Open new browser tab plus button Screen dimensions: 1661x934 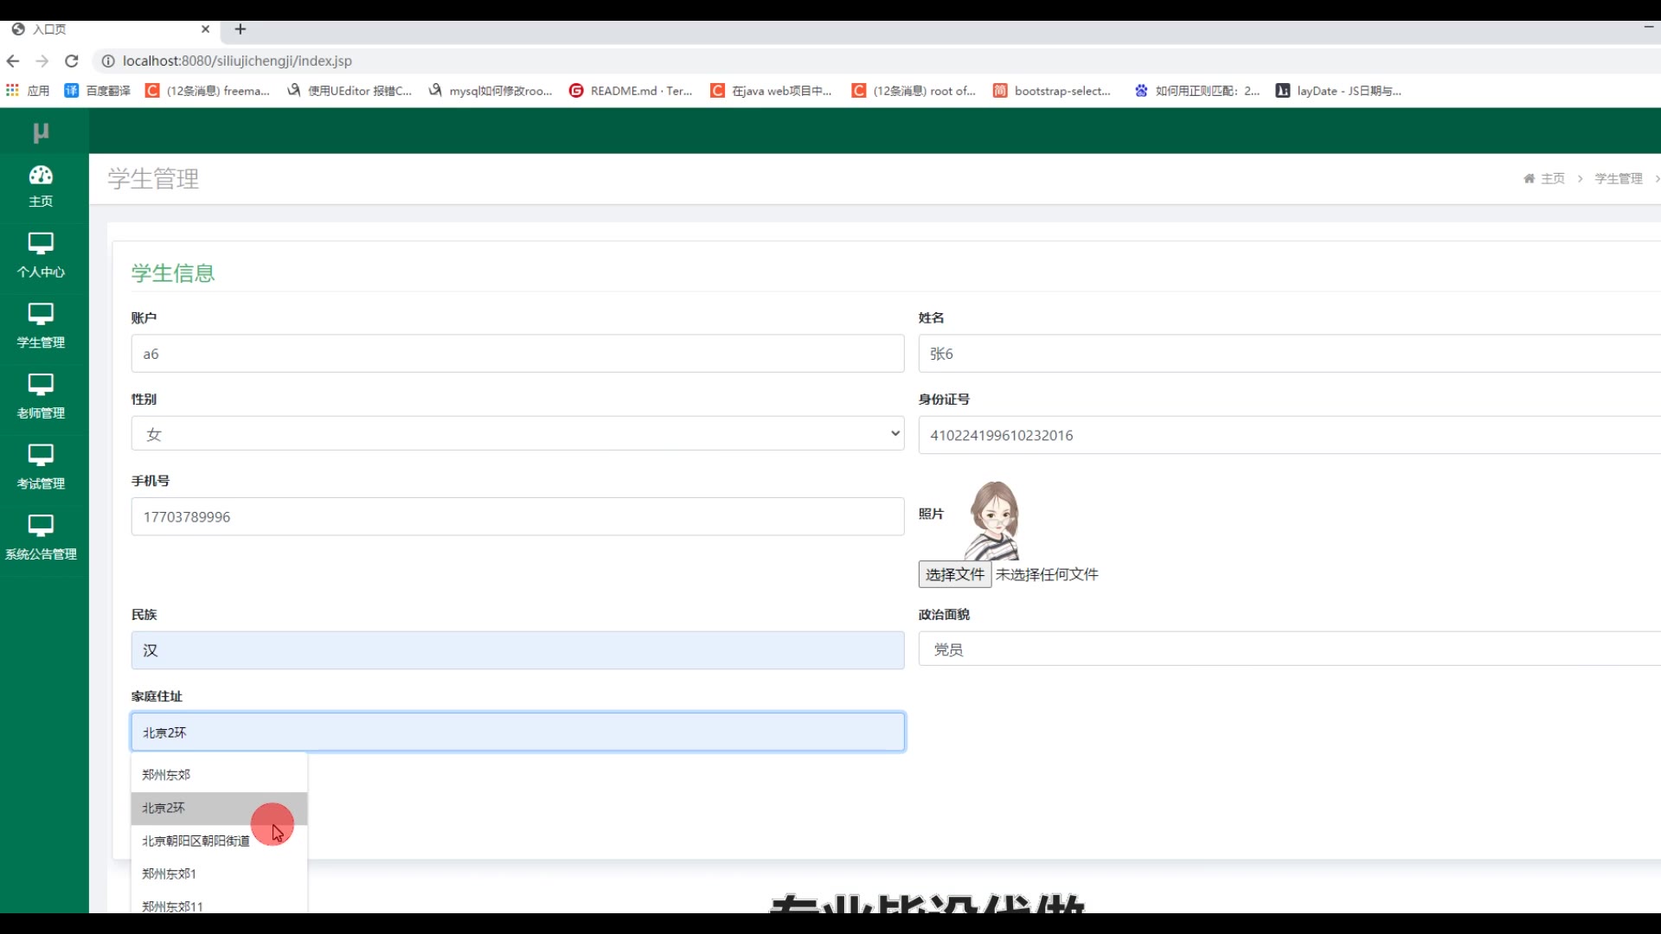pyautogui.click(x=240, y=29)
